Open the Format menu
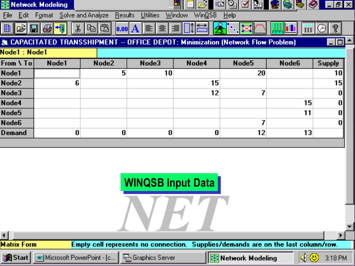 (44, 16)
